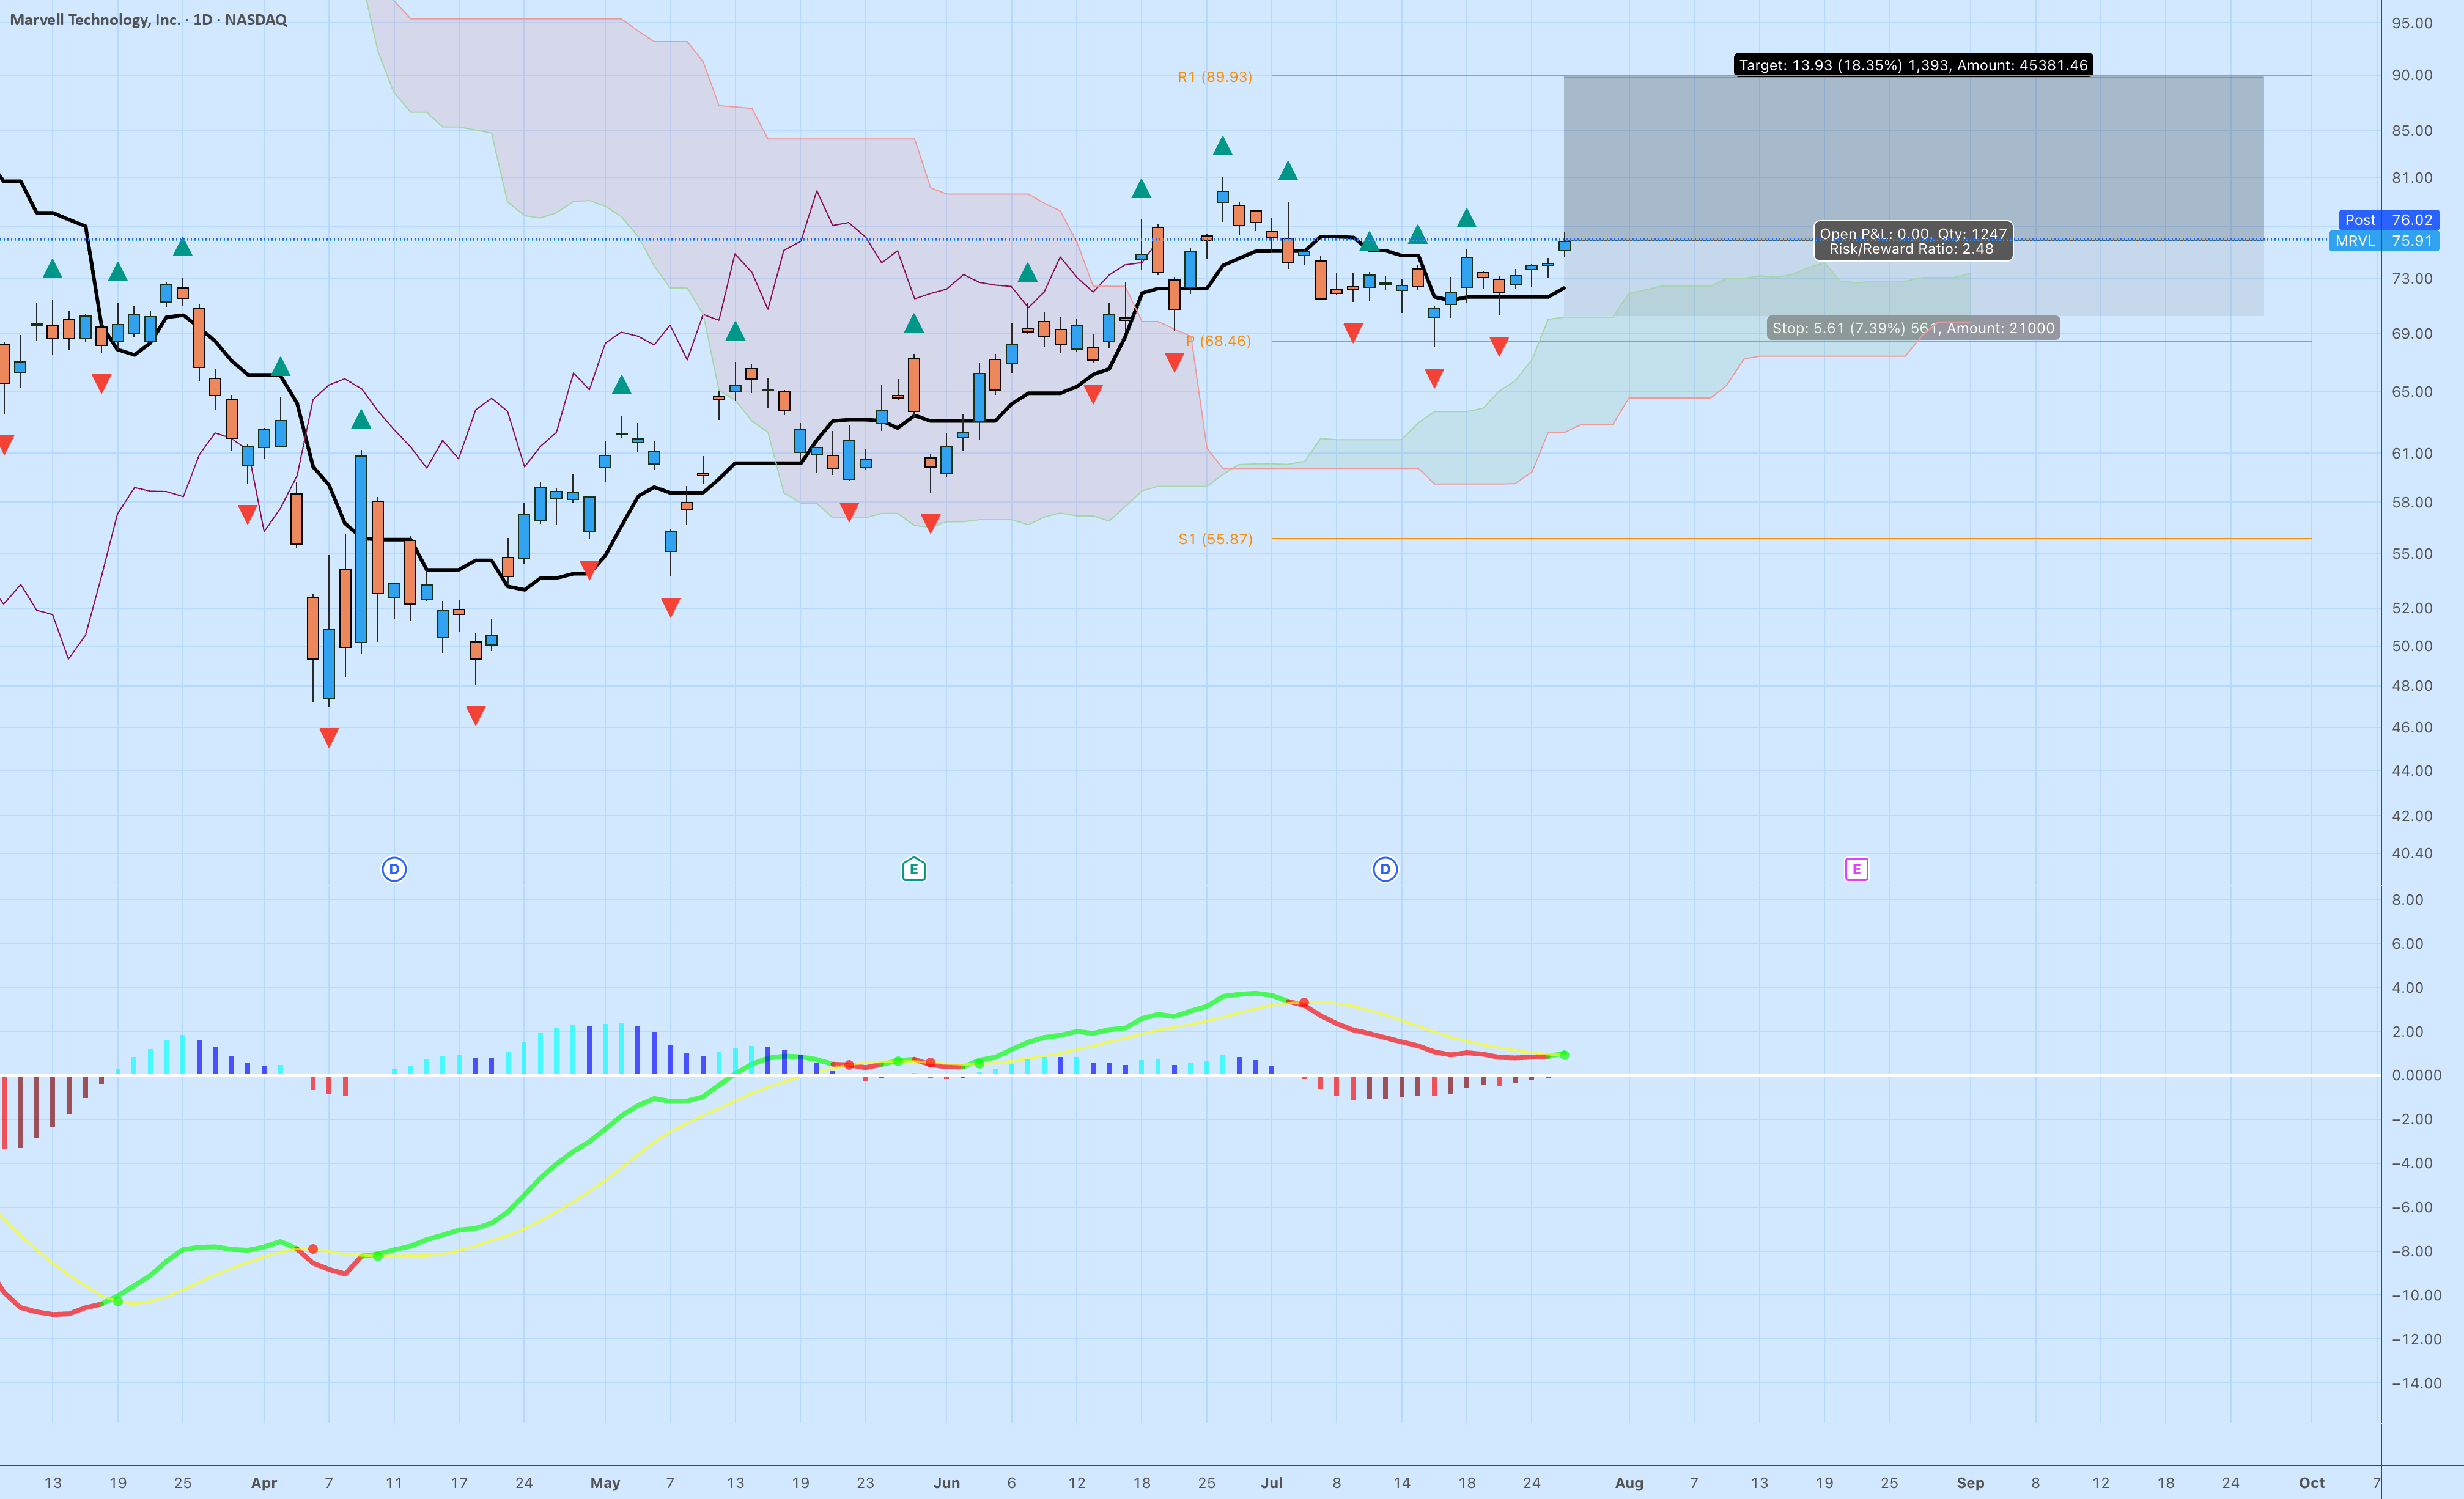Screen dimensions: 2464x1499
Task: Click the red MACD crossover dot in early July
Action: pos(1304,1002)
